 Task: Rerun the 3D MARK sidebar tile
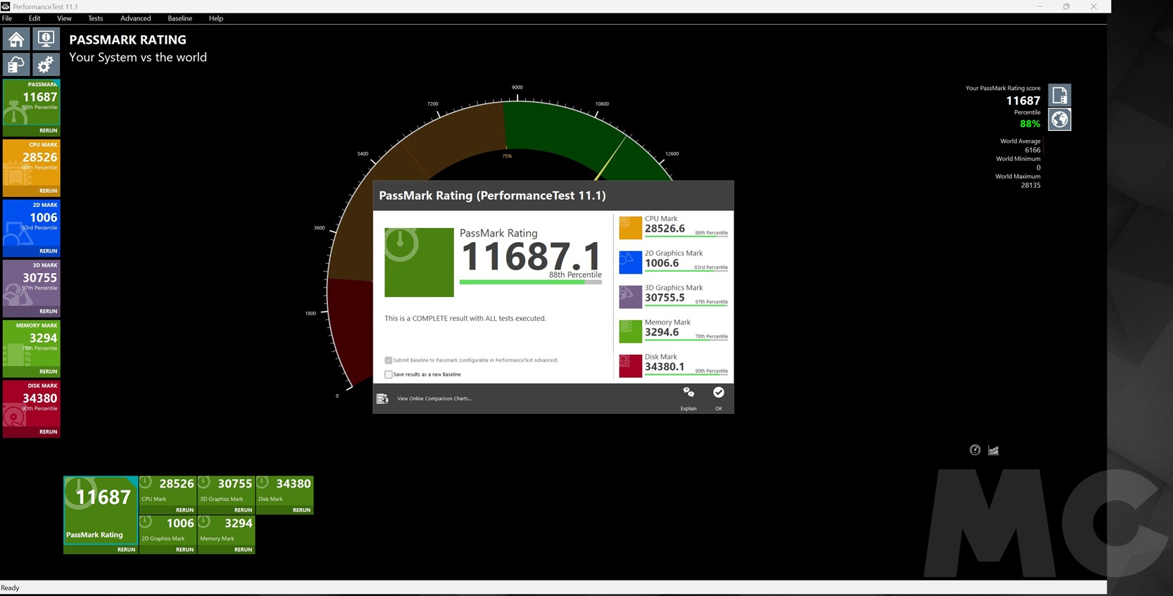point(48,311)
